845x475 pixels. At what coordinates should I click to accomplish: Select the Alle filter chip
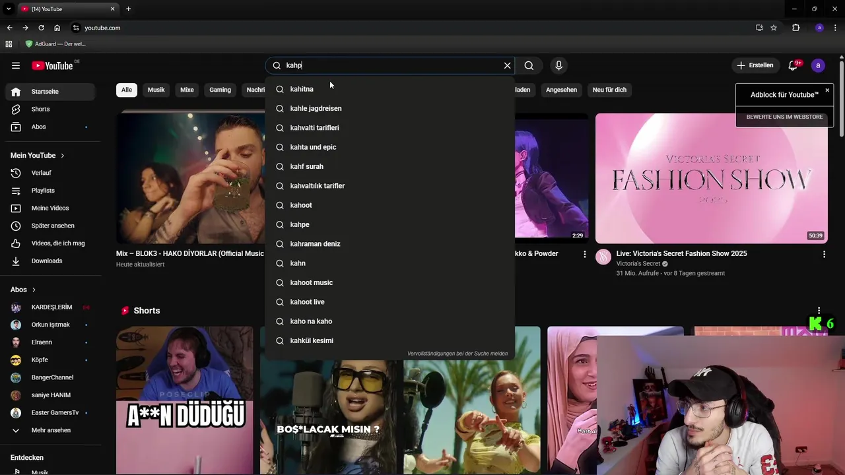[126, 90]
